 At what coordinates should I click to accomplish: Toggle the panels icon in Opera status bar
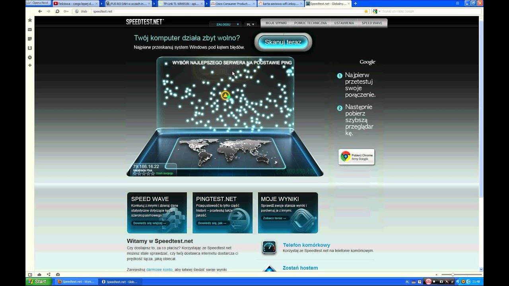[30, 274]
